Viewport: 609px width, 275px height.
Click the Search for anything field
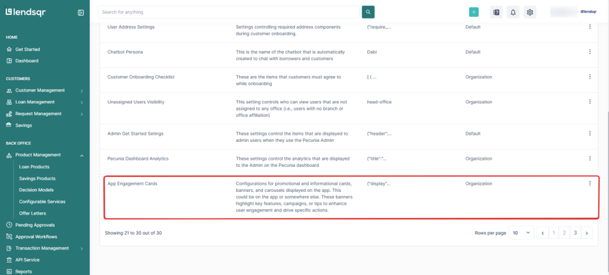point(229,12)
